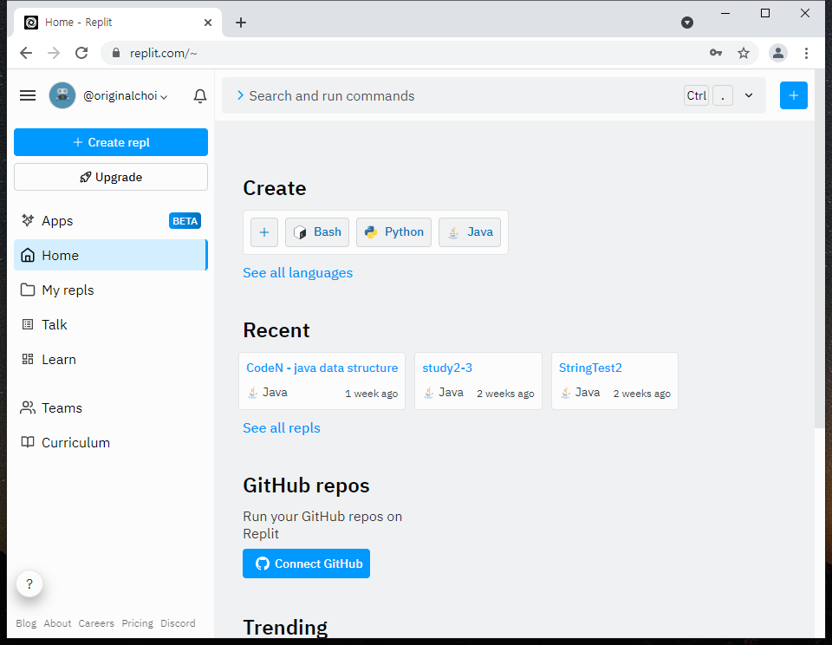Select Home in the sidebar
The width and height of the screenshot is (832, 645).
tap(111, 256)
